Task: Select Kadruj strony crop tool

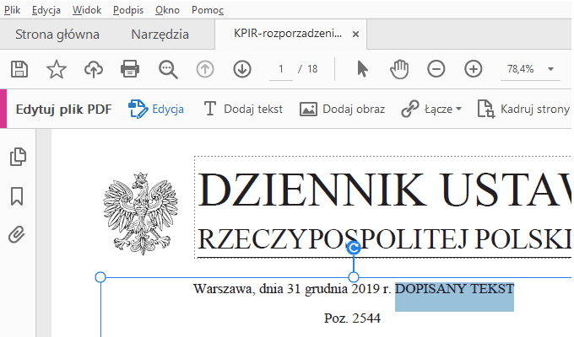Action: pos(524,109)
